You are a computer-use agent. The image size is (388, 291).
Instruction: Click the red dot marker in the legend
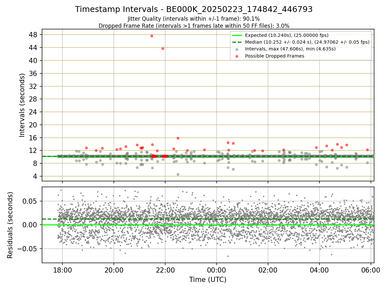pos(237,56)
